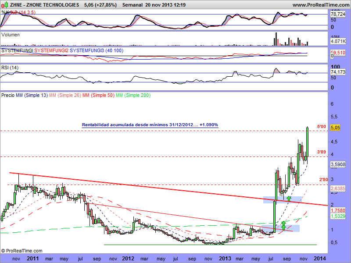
Task: Click the red SYSTEMFUNGI2 indicator label
Action: 51,50
